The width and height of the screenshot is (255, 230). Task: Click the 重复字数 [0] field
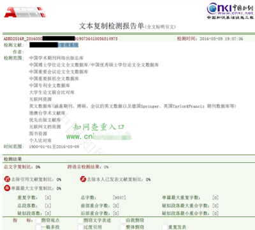(x=48, y=197)
